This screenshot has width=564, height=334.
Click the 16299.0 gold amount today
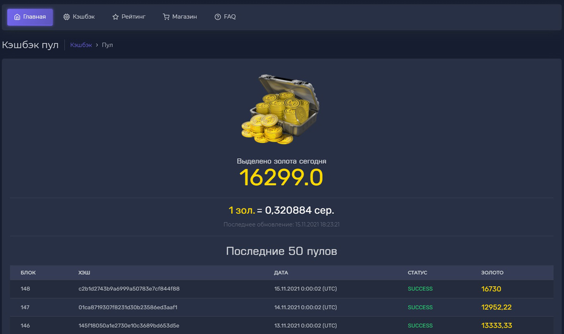point(281,177)
